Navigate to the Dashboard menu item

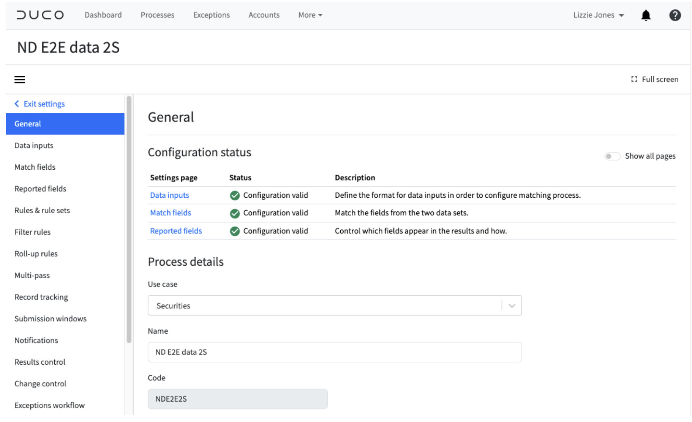[x=103, y=15]
